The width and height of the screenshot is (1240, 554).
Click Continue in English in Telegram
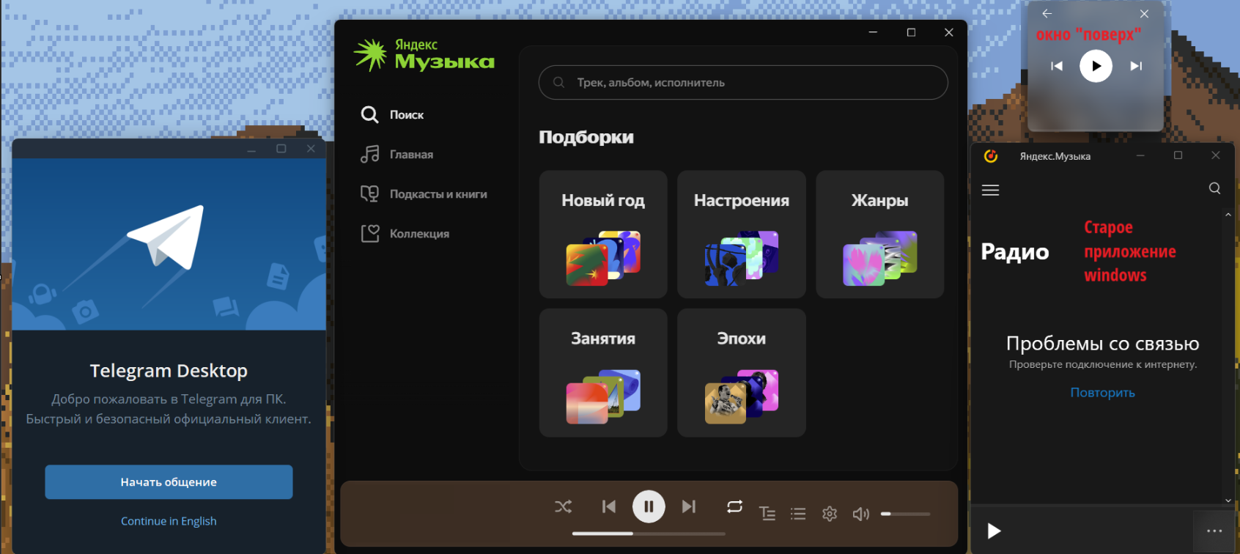pyautogui.click(x=169, y=521)
